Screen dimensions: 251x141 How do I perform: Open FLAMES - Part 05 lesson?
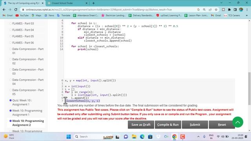(x=23, y=36)
